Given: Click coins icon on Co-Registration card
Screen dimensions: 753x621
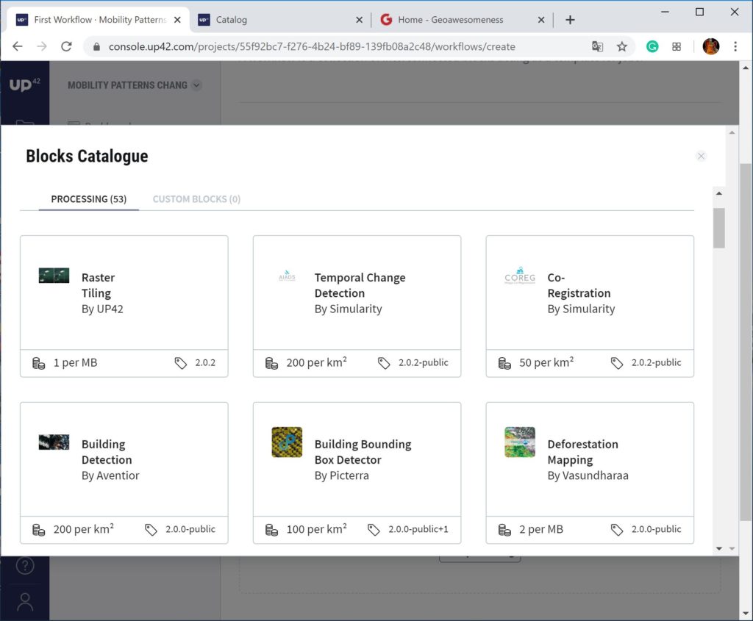Looking at the screenshot, I should pos(504,363).
